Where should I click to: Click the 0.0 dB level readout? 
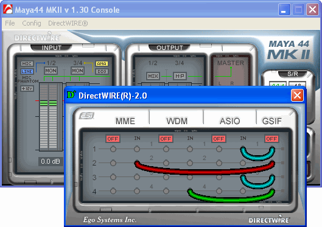pyautogui.click(x=51, y=161)
